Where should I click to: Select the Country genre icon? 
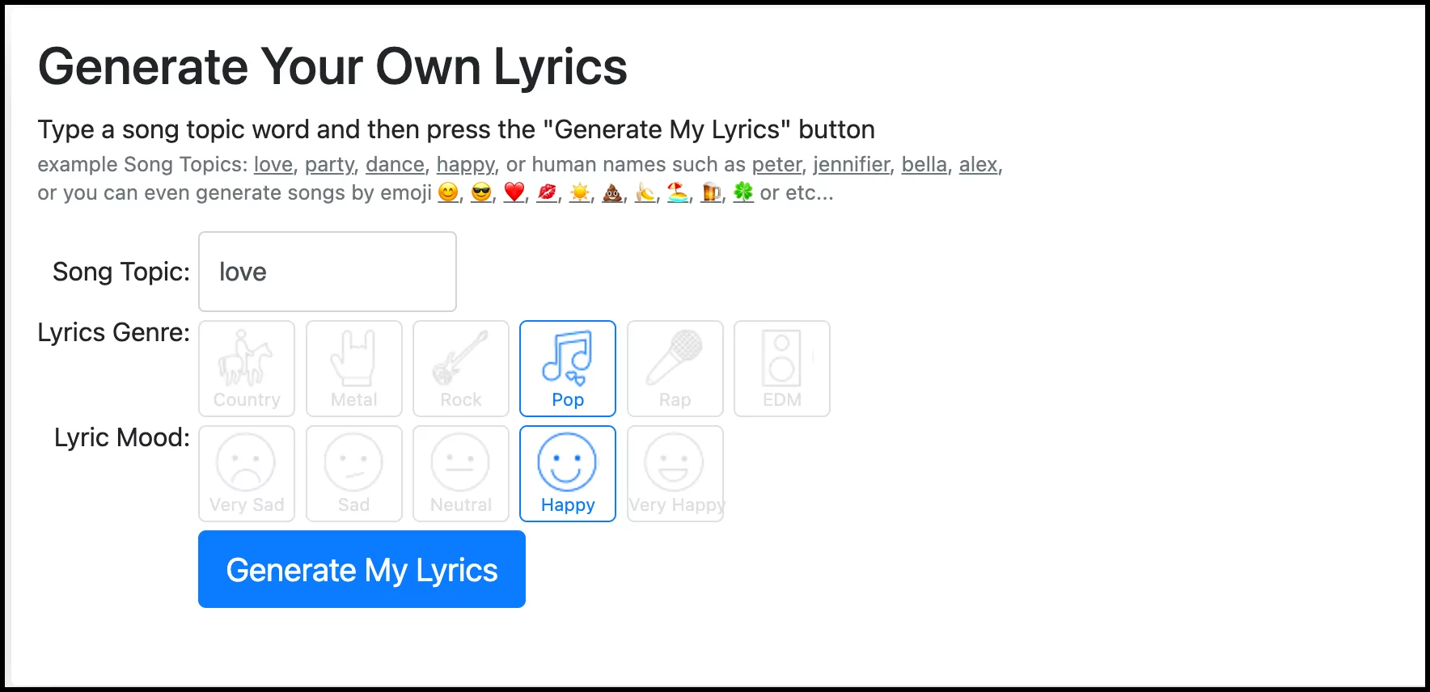coord(247,369)
